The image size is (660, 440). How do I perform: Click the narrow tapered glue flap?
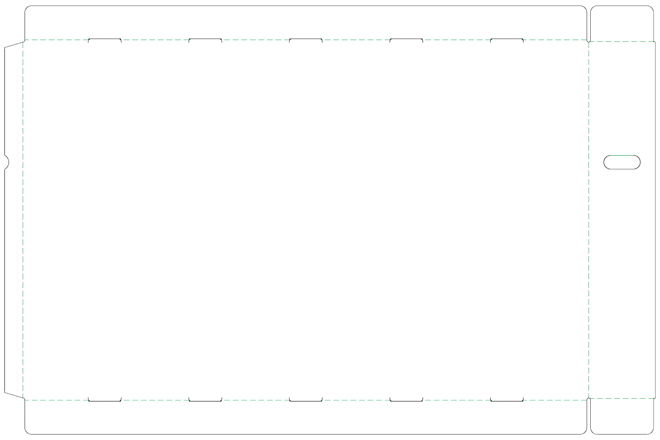coord(14,220)
